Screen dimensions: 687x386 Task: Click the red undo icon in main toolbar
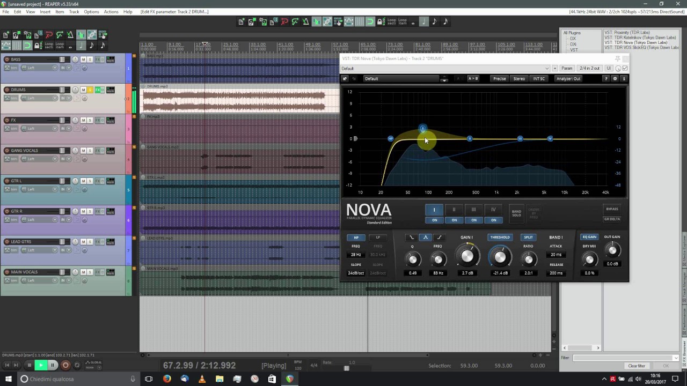284,22
